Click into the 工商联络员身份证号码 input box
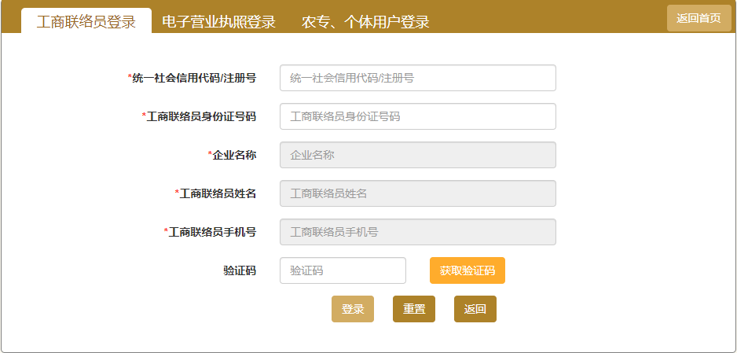737x353 pixels. coord(417,116)
